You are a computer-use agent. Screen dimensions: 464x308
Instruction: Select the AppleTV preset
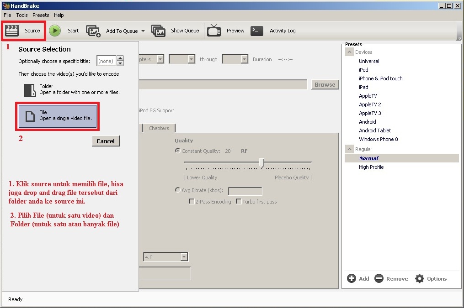tap(368, 96)
